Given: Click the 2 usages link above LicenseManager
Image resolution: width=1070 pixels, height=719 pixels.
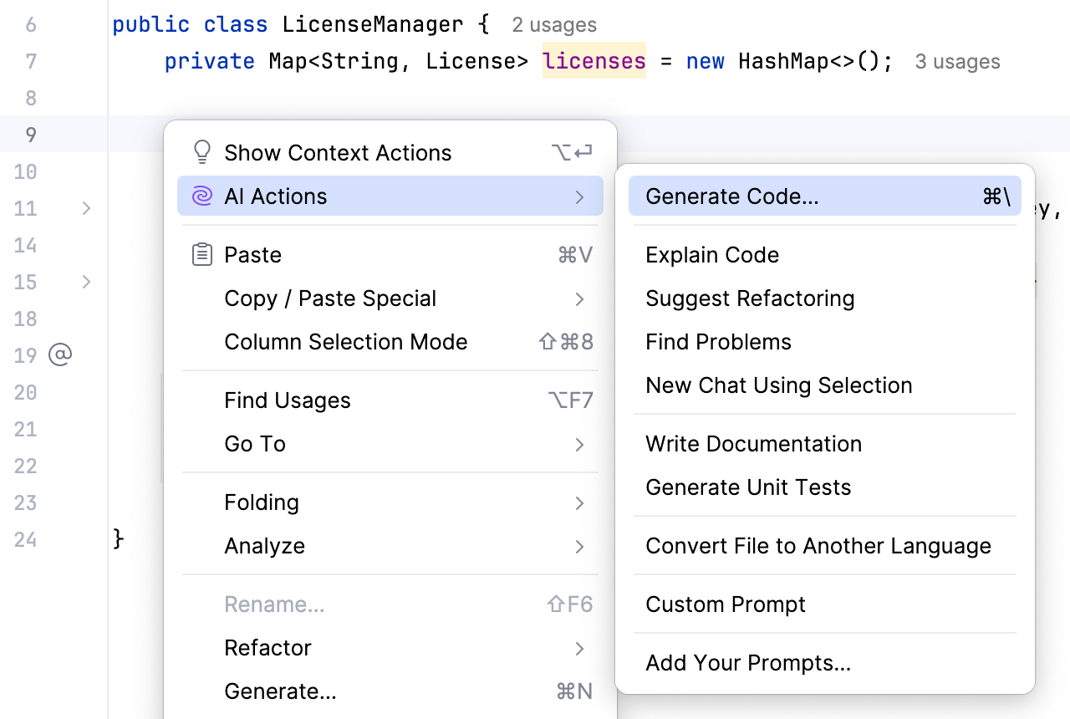Looking at the screenshot, I should point(553,24).
